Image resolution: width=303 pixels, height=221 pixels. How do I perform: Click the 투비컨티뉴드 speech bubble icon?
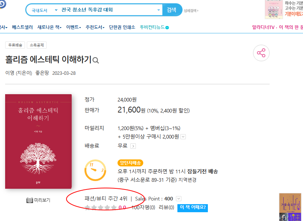(167, 27)
